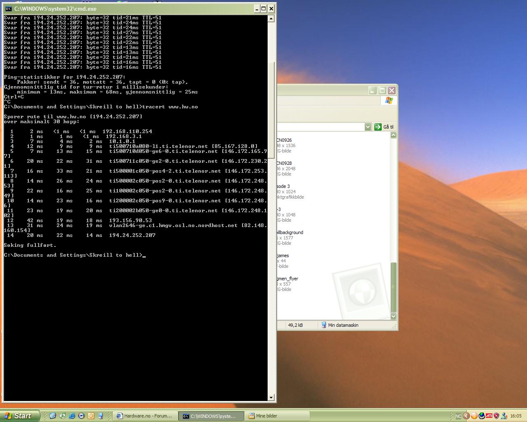
Task: Open the red security shield tray icon
Action: click(x=497, y=416)
